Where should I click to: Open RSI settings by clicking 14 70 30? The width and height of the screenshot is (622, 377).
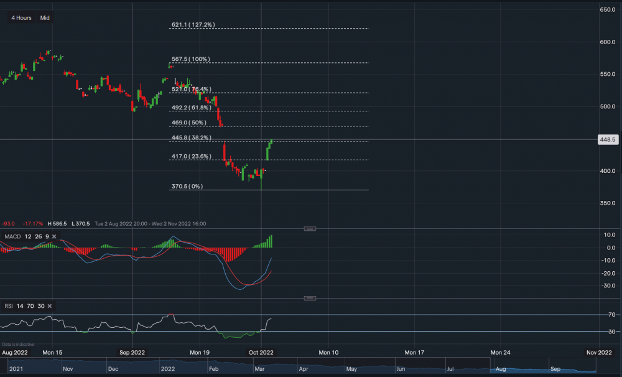click(29, 306)
